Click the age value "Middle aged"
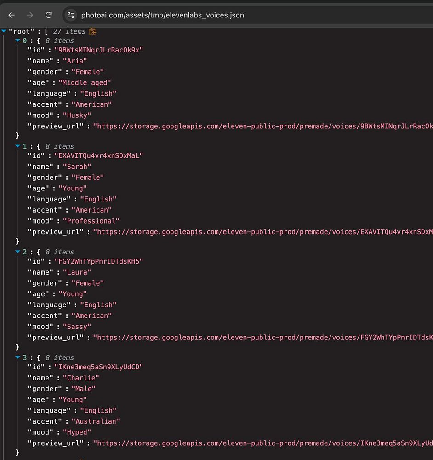Viewport: 433px width, 460px height. click(85, 83)
